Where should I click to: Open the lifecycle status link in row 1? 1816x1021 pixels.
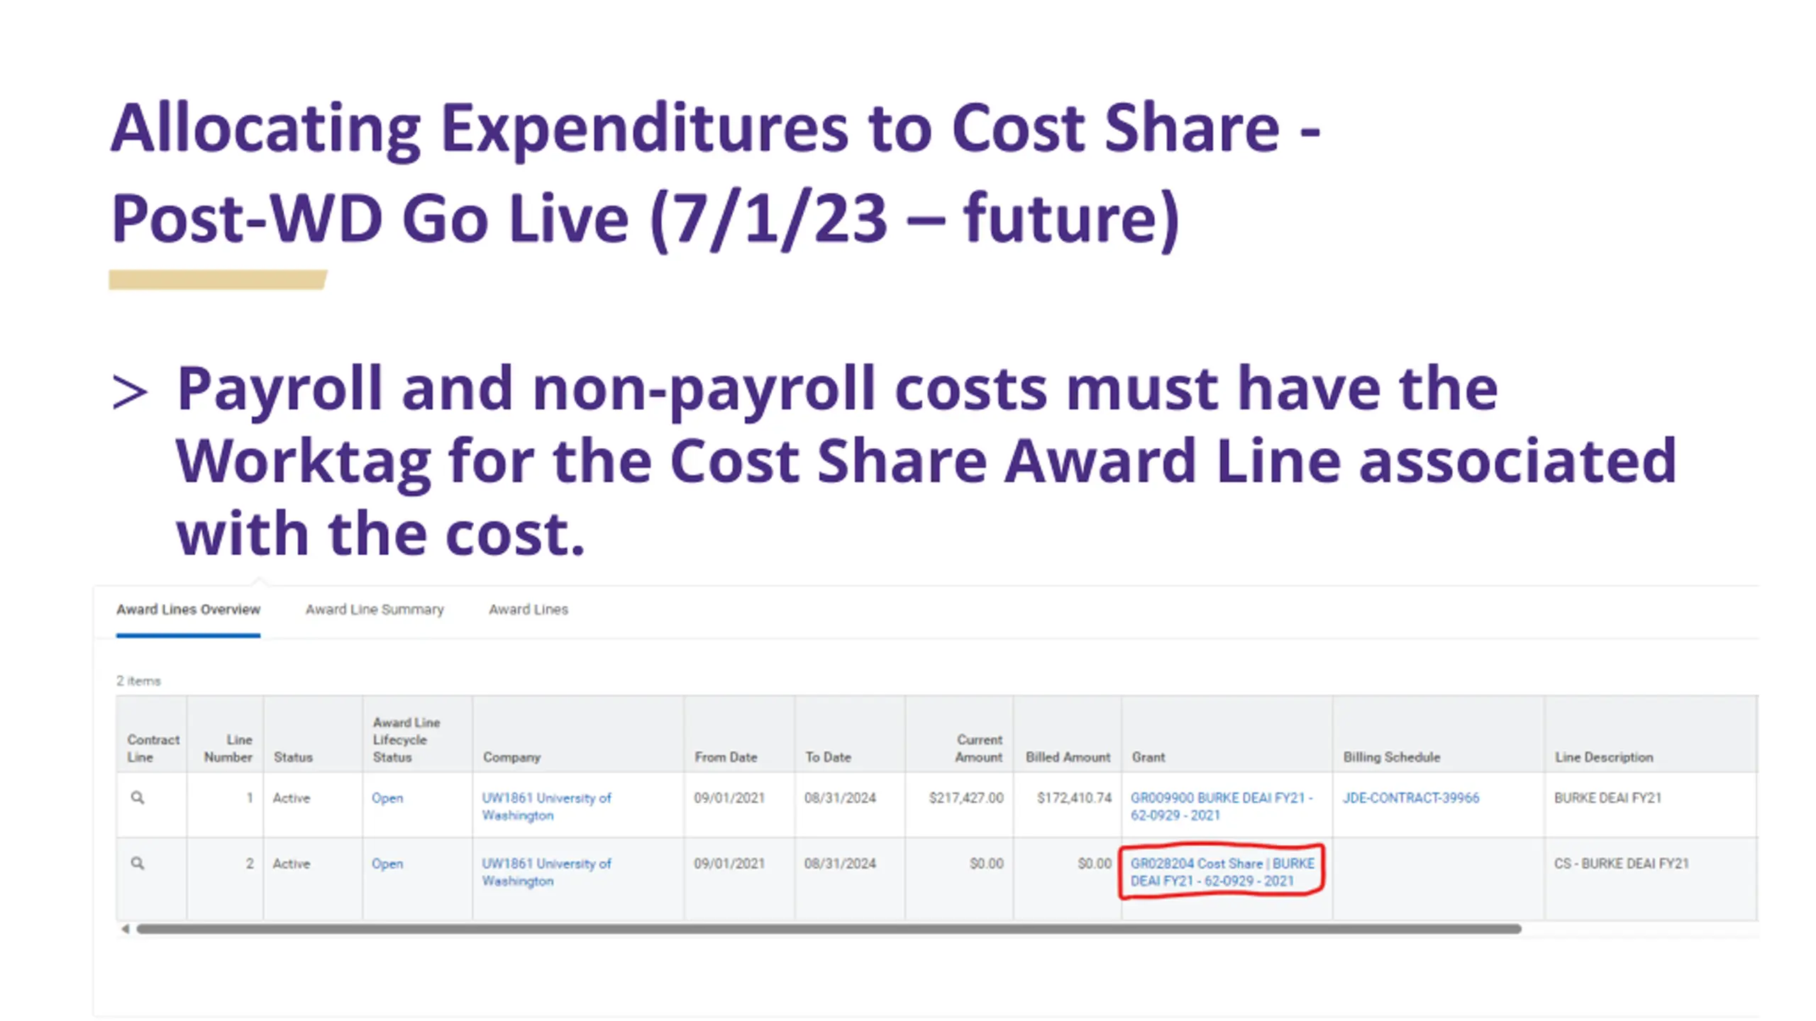click(387, 798)
